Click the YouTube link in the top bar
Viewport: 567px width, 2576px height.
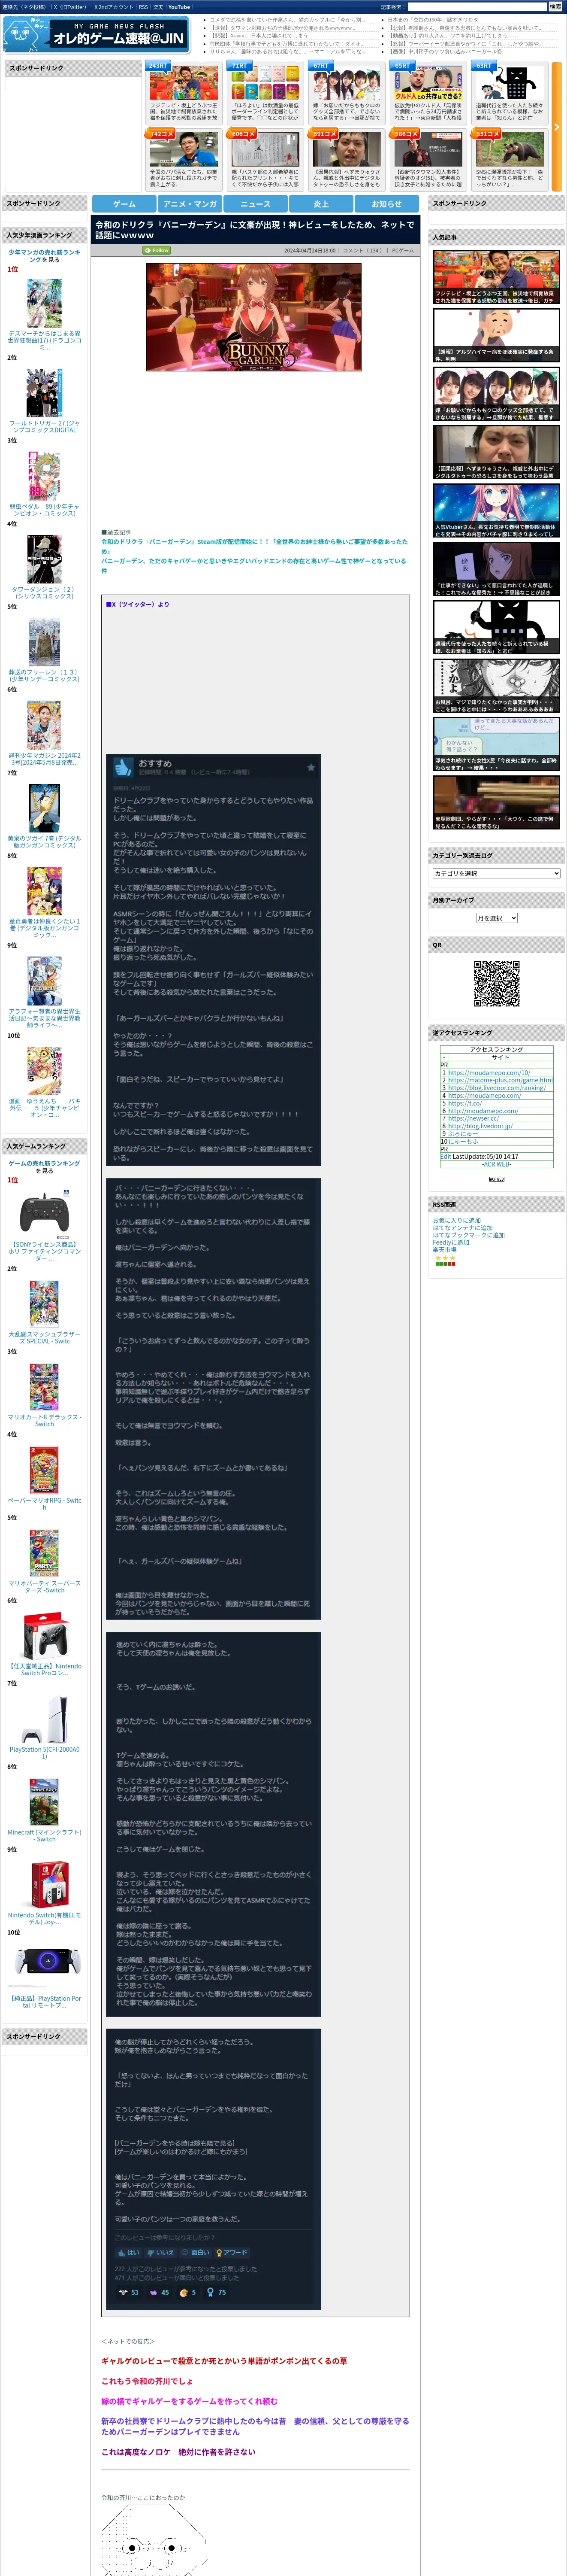179,7
